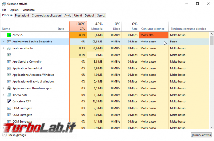Switch to the Servizi tab
This screenshot has width=214, height=141.
pyautogui.click(x=101, y=16)
